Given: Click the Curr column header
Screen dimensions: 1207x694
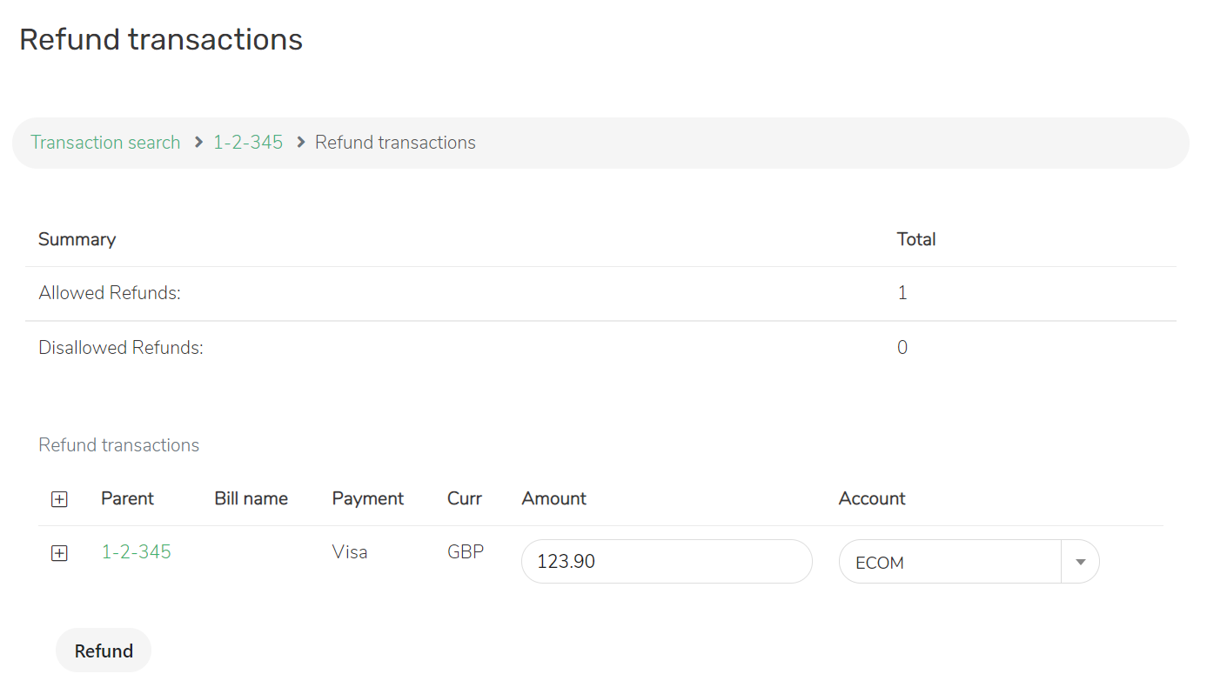Looking at the screenshot, I should (x=464, y=498).
